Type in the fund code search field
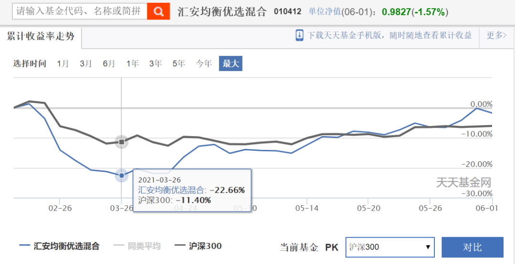This screenshot has height=264, width=515. point(79,11)
